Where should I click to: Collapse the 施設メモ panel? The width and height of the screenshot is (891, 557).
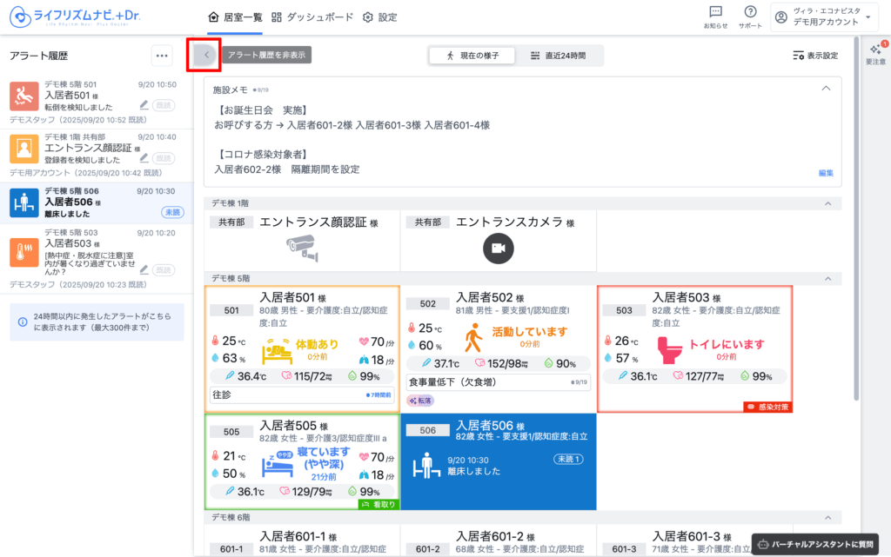[x=826, y=89]
